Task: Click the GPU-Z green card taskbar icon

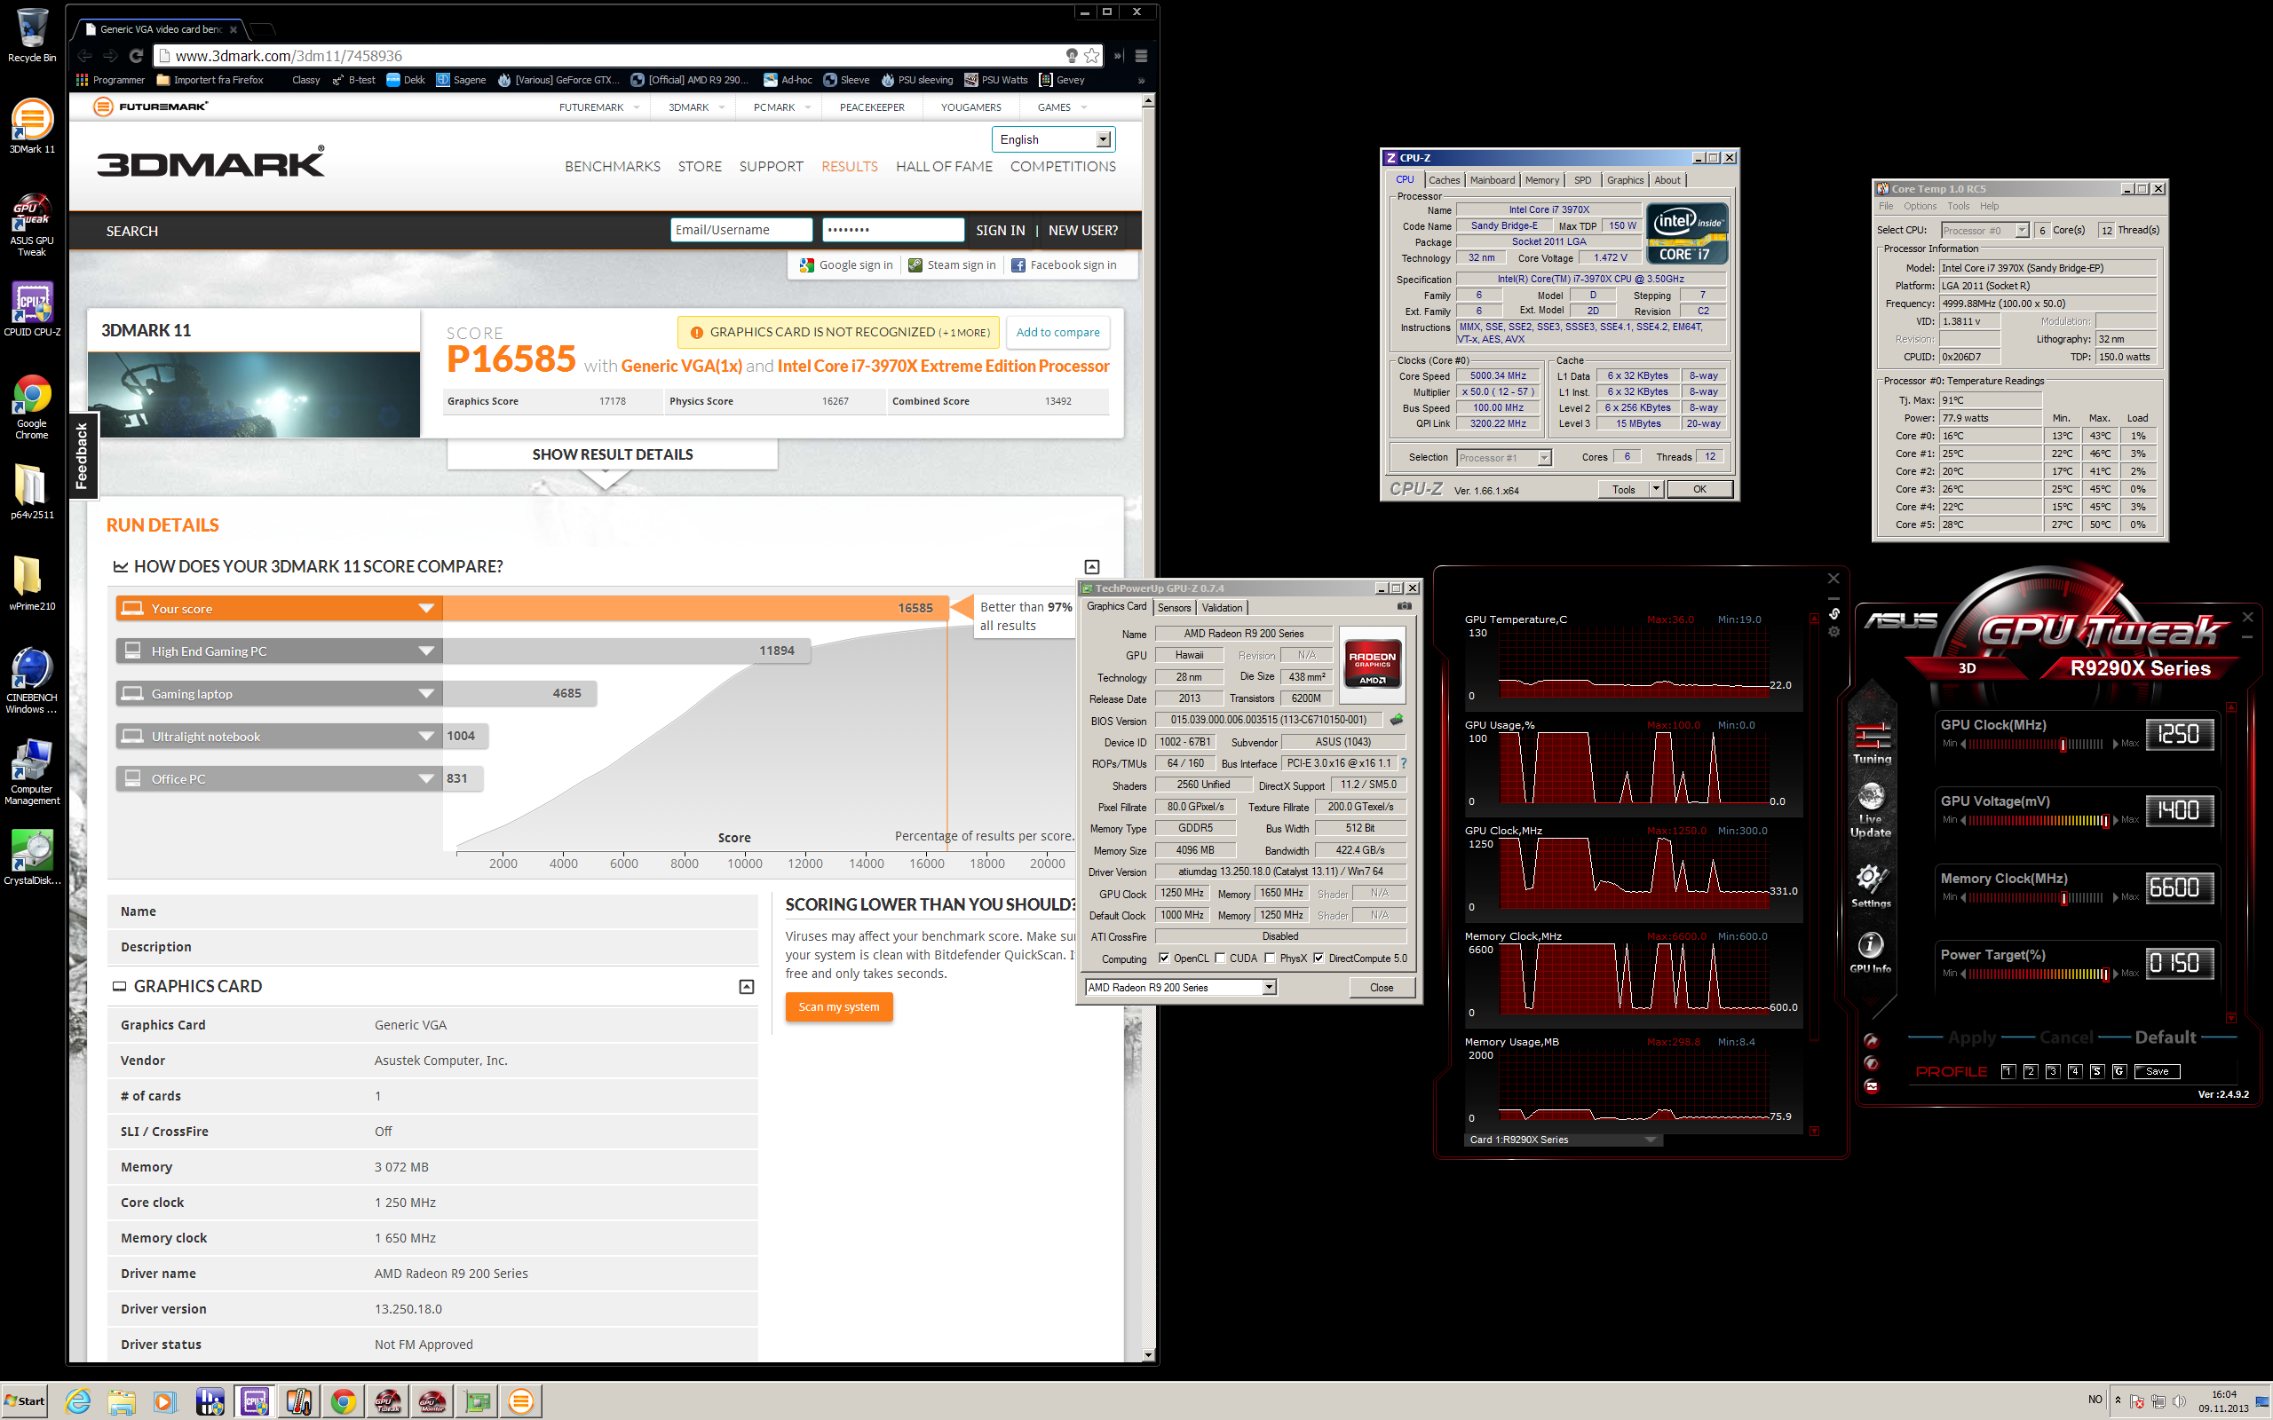Action: (476, 1401)
